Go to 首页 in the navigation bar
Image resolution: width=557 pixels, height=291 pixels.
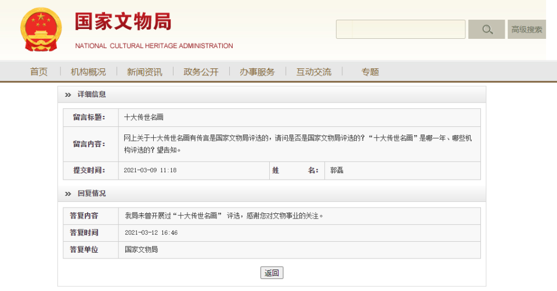[x=39, y=72]
